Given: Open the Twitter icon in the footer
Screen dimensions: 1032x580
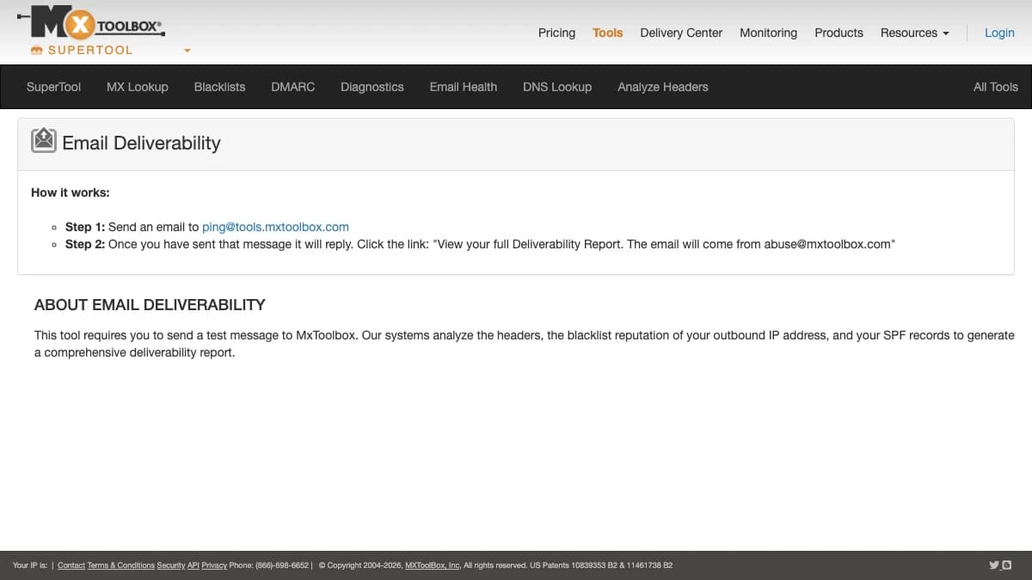Looking at the screenshot, I should (x=994, y=565).
